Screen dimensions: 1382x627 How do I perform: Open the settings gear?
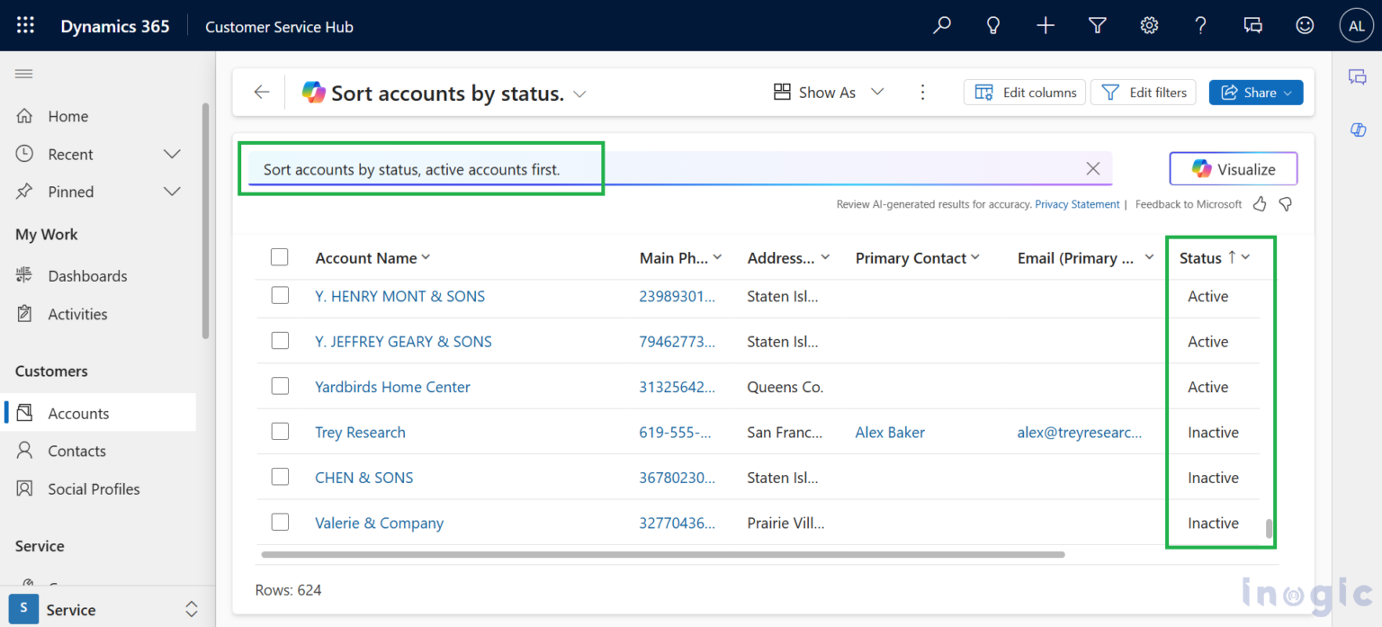point(1149,25)
